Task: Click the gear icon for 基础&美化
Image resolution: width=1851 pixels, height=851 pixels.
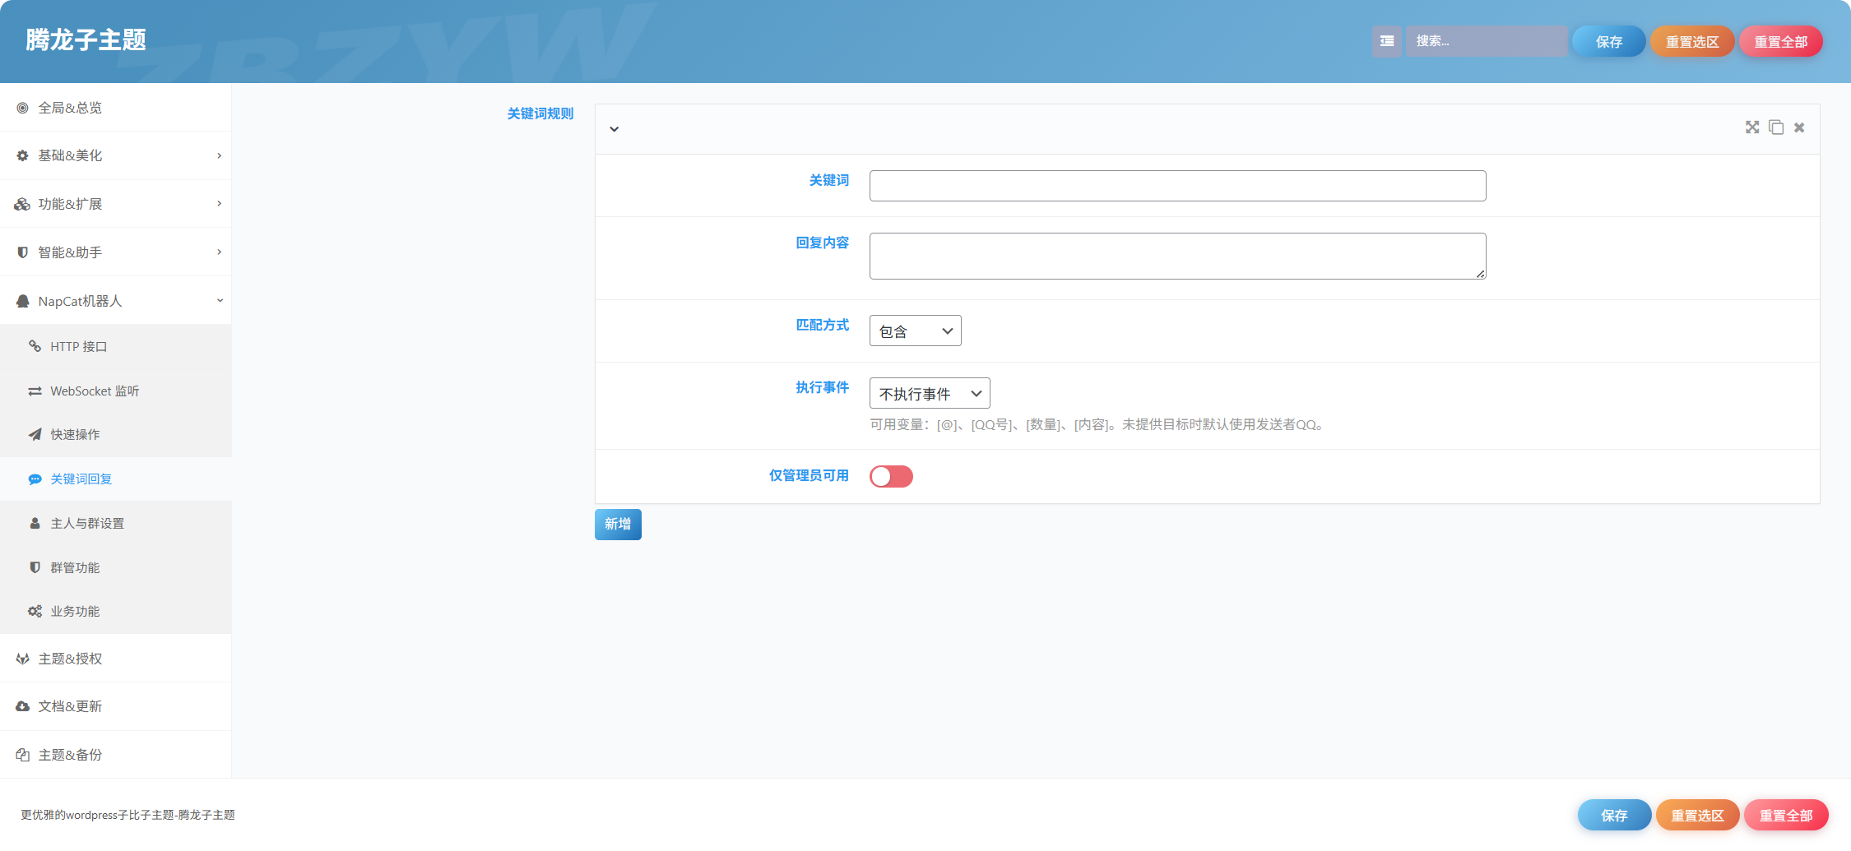Action: tap(23, 155)
